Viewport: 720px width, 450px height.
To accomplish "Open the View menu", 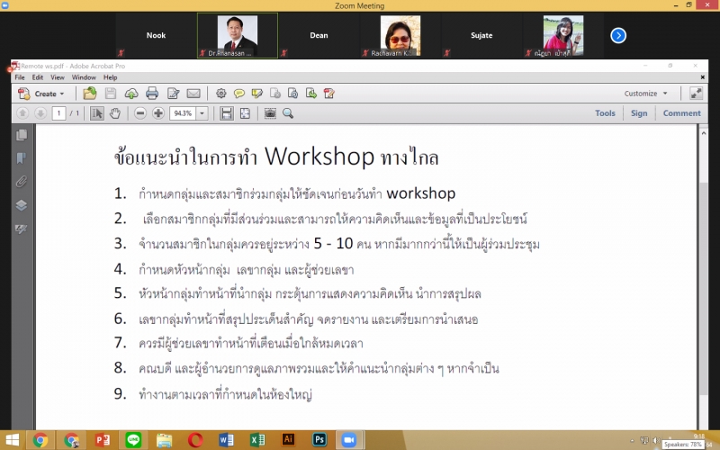I will pos(56,77).
